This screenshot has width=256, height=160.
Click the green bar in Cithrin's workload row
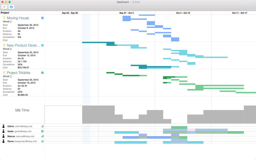pos(179,127)
